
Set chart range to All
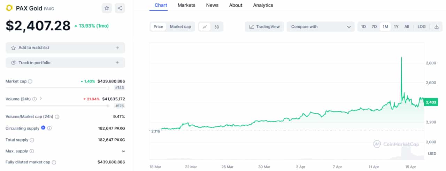tap(407, 27)
